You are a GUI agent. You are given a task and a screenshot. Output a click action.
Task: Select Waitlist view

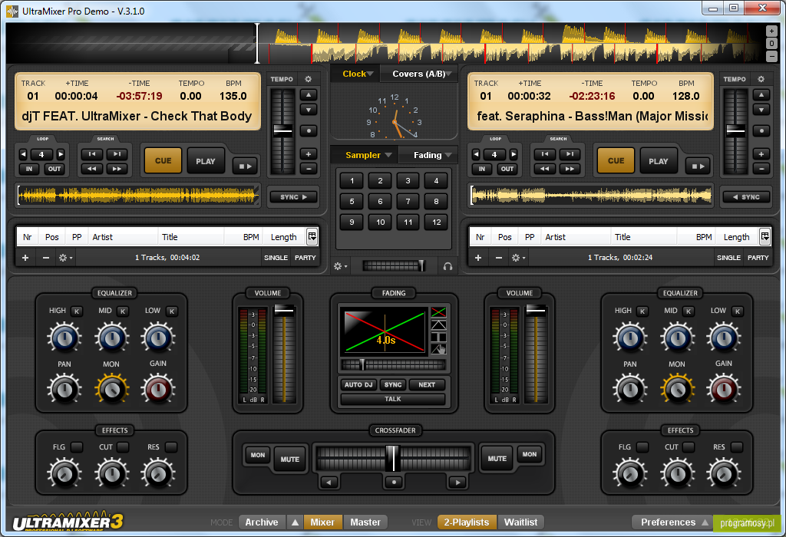(520, 522)
